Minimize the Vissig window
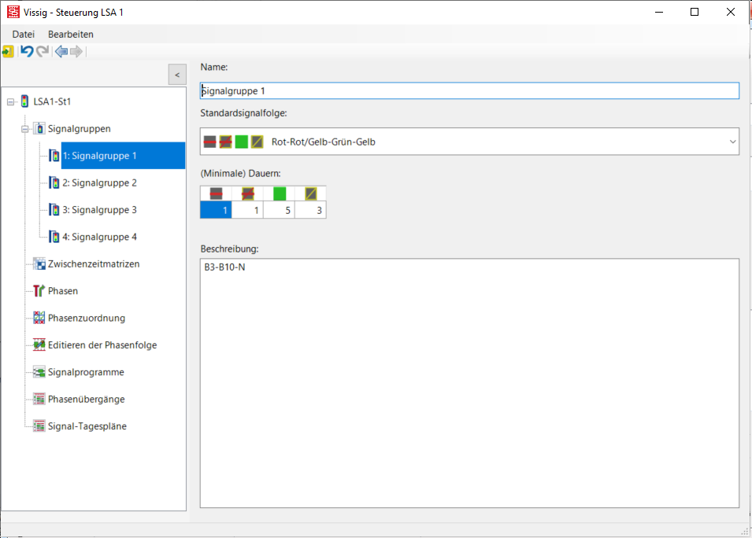 659,12
